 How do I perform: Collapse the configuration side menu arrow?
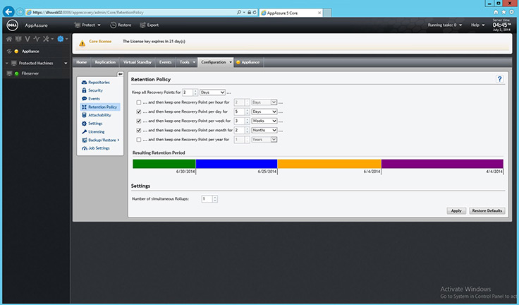[x=120, y=73]
